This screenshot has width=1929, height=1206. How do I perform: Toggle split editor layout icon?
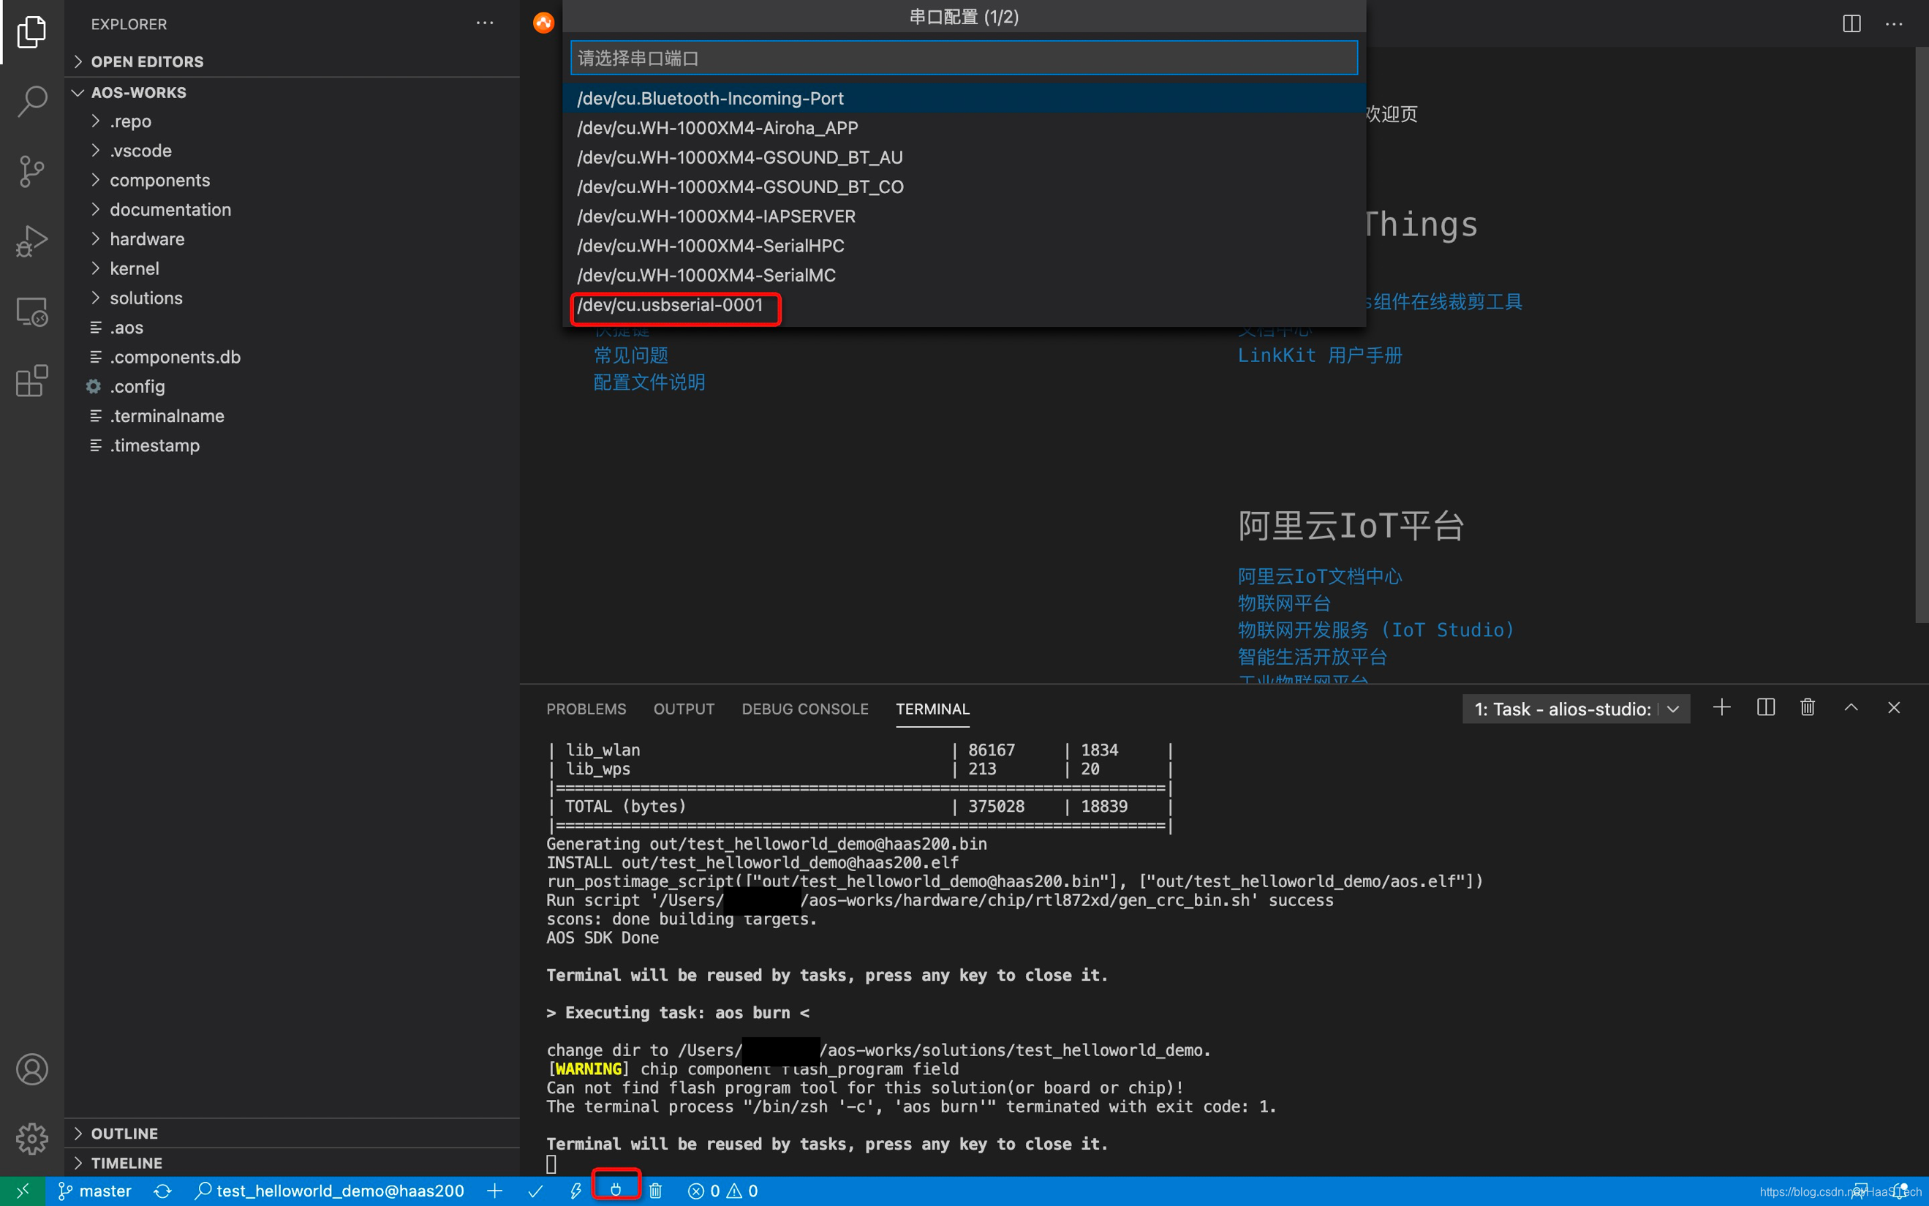1851,24
